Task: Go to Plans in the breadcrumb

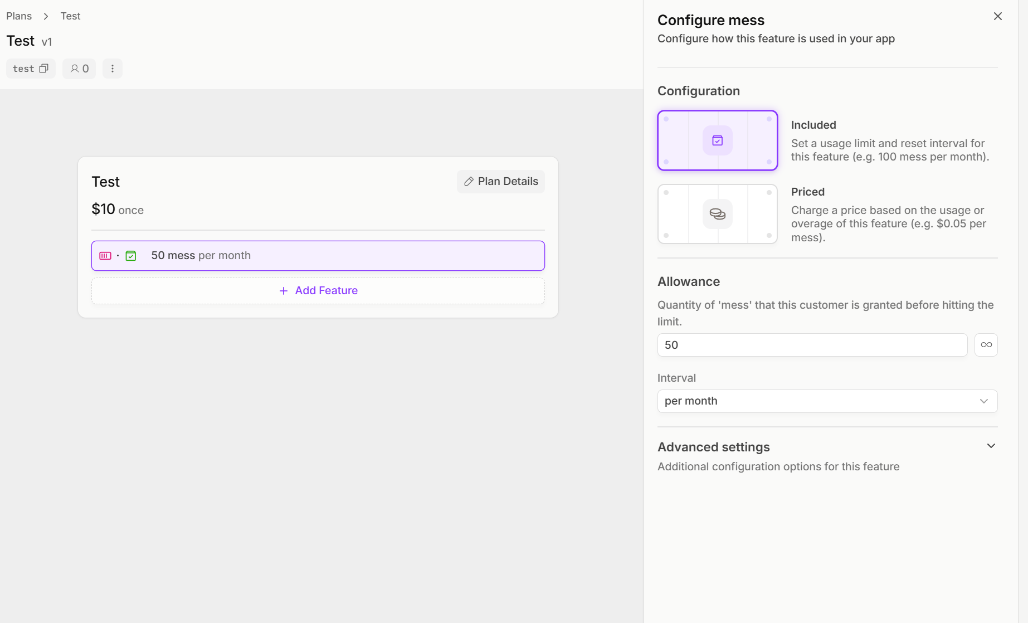Action: click(19, 16)
